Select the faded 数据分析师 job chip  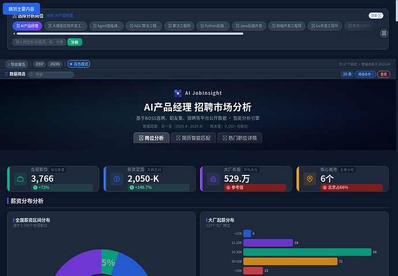[359, 26]
